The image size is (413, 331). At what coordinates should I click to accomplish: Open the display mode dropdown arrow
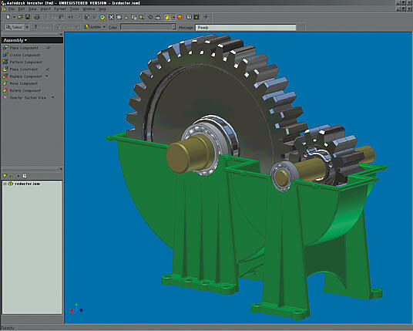click(x=173, y=18)
